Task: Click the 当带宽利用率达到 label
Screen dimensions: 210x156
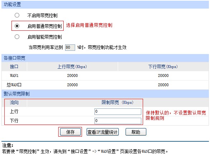Action: 46,47
